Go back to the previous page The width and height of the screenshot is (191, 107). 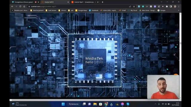pos(12,7)
